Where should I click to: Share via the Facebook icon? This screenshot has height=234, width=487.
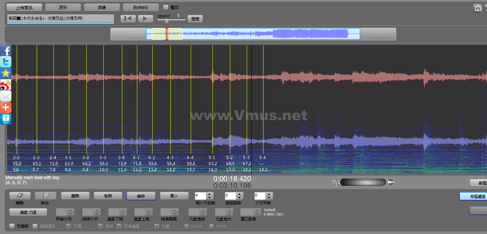(x=6, y=50)
